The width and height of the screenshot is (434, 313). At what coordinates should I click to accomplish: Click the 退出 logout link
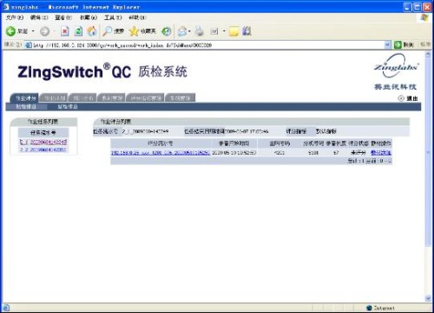tap(412, 98)
